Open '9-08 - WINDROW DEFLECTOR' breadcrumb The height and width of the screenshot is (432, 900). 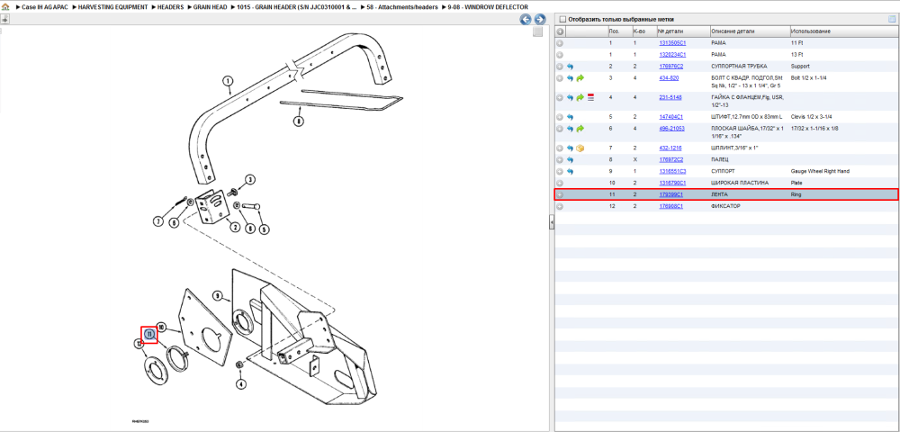pyautogui.click(x=488, y=7)
